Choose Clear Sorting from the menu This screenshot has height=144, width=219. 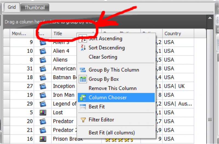click(103, 57)
